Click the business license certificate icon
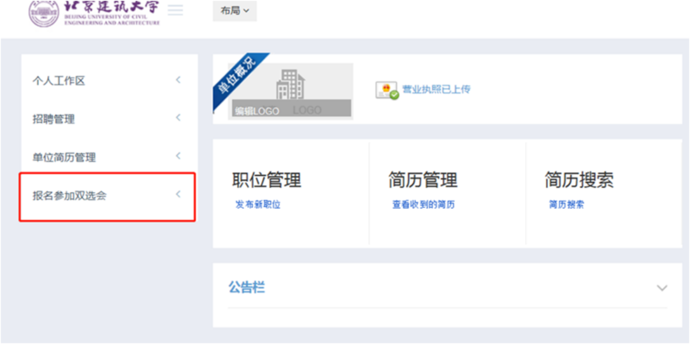Image resolution: width=690 pixels, height=344 pixels. (x=387, y=90)
